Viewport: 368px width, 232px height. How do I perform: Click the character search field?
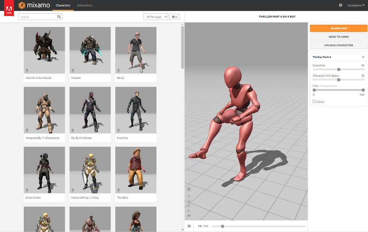click(x=40, y=17)
